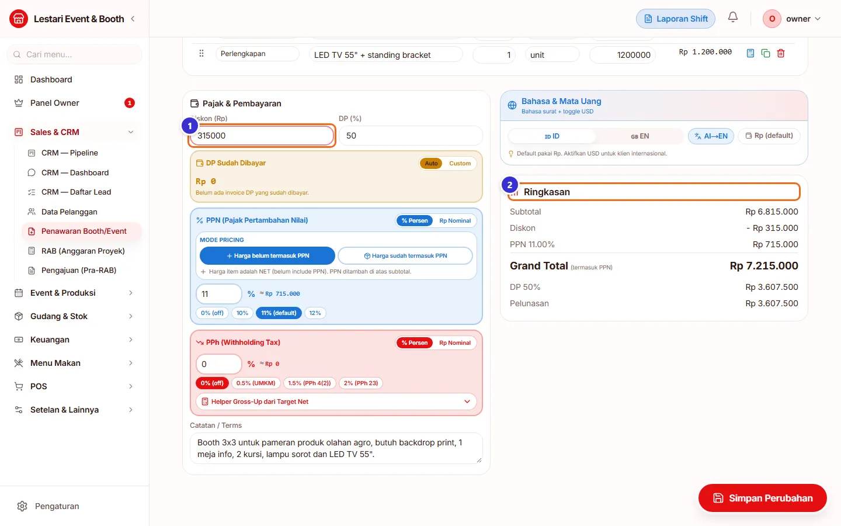Click the RAB (Anggaran Proyek) icon
The width and height of the screenshot is (841, 526).
click(32, 251)
